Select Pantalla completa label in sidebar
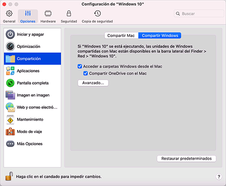The image size is (226, 186). click(x=33, y=83)
